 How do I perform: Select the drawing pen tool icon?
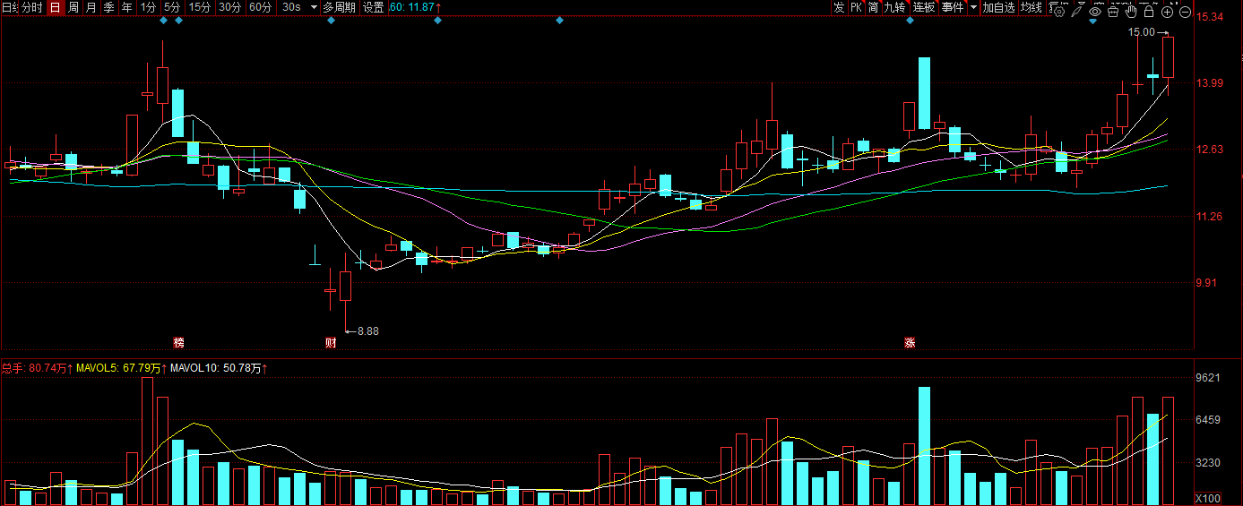[x=1076, y=12]
